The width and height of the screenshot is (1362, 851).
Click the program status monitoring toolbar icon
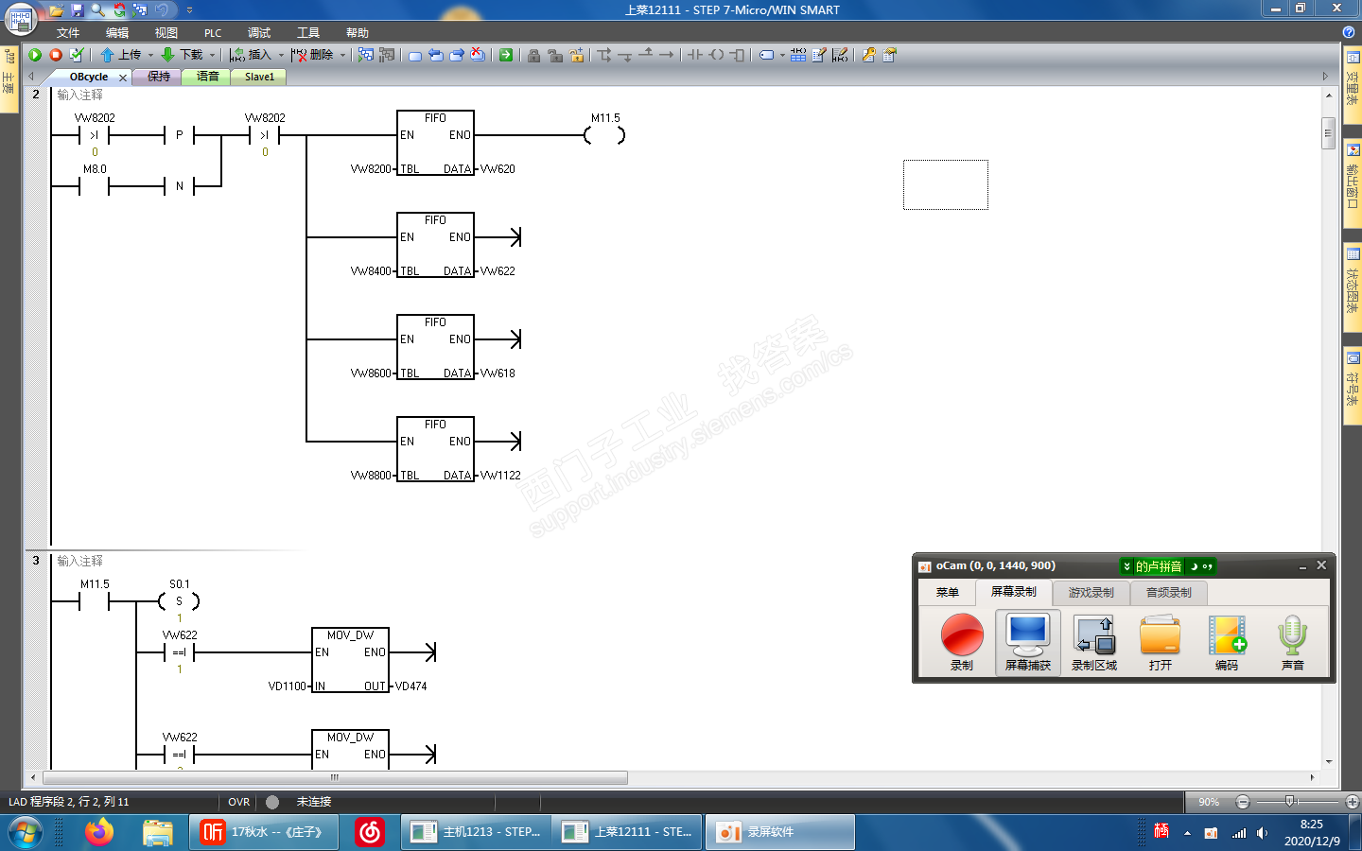click(366, 55)
